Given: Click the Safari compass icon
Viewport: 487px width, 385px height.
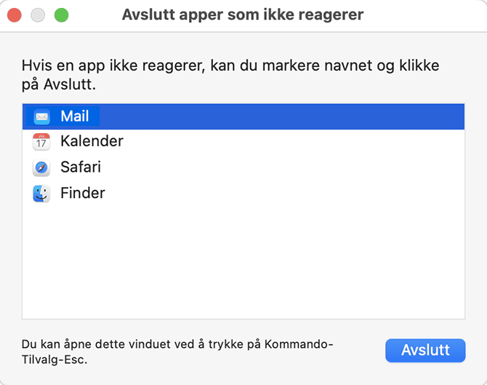Looking at the screenshot, I should (x=41, y=167).
